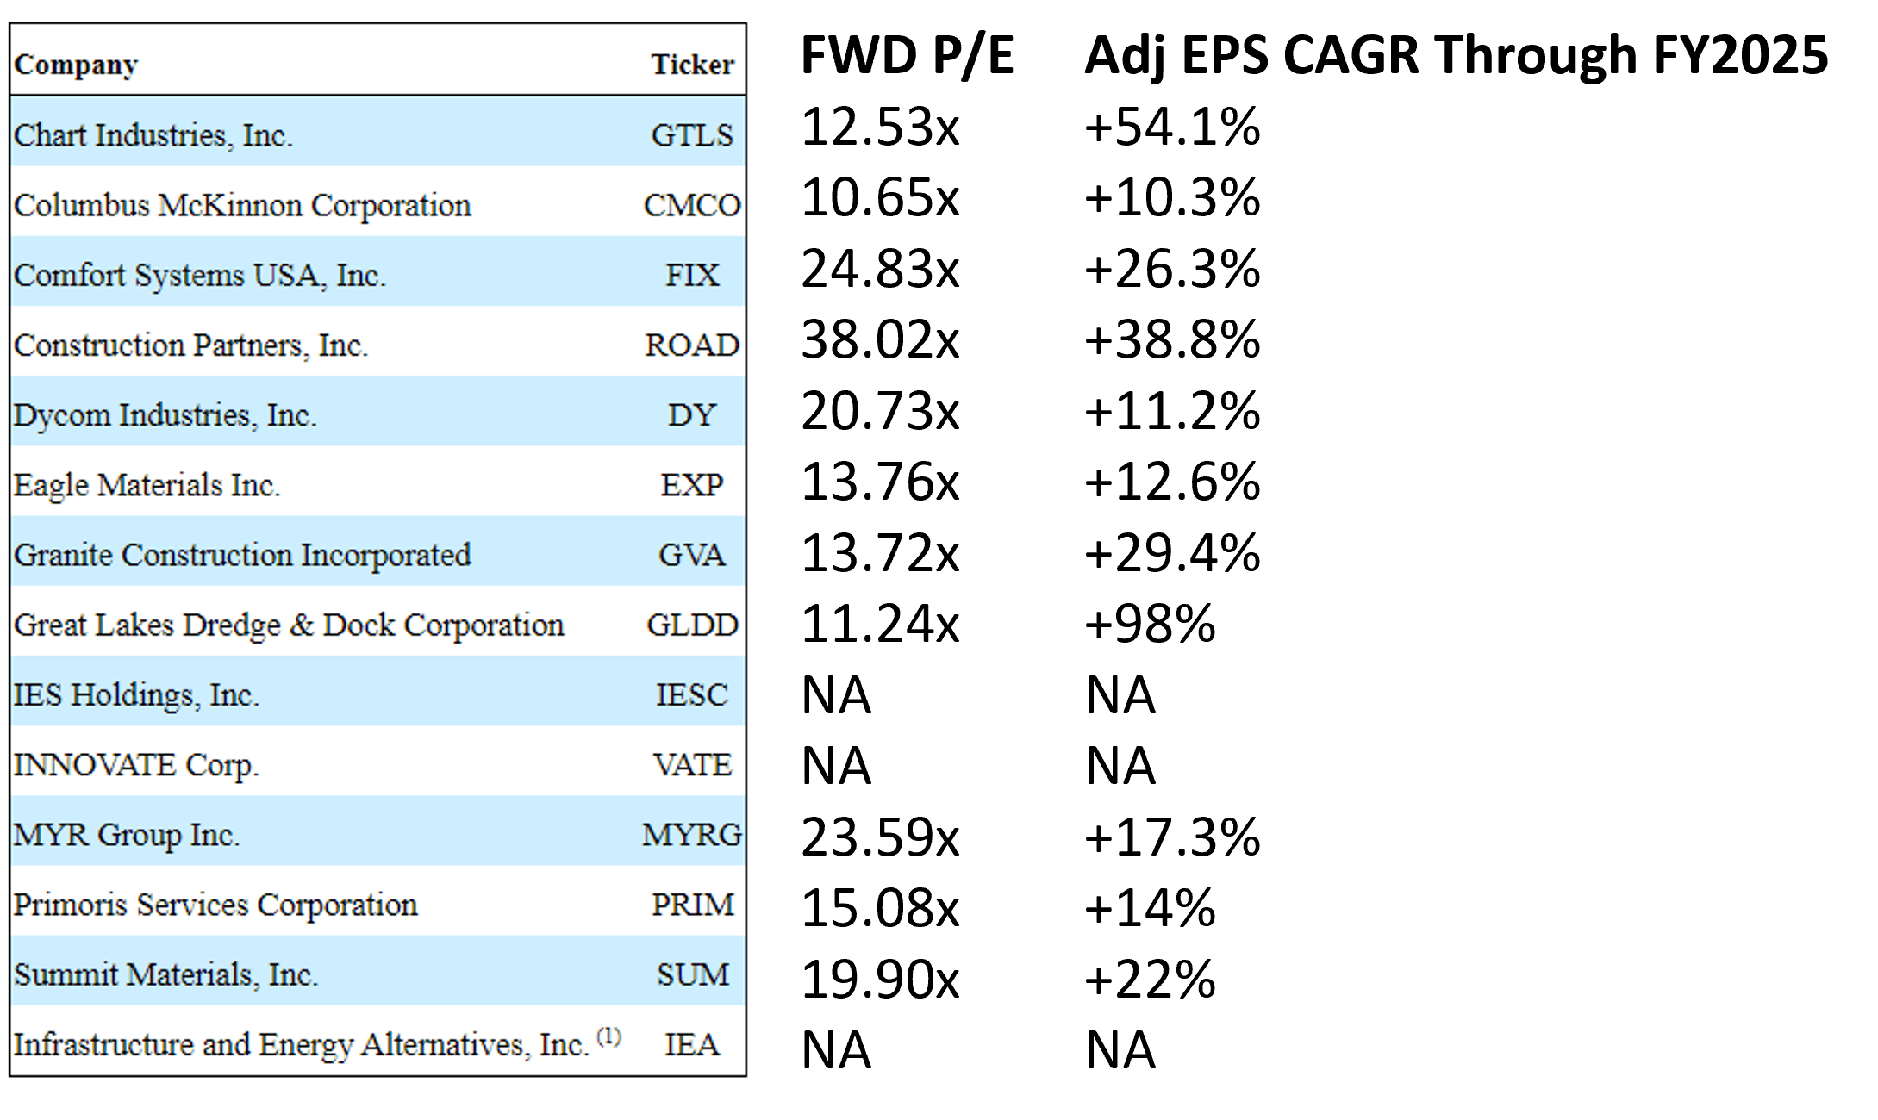The height and width of the screenshot is (1120, 1878).
Task: Click the +12.6% EPS CAGR value
Action: pyautogui.click(x=1171, y=482)
